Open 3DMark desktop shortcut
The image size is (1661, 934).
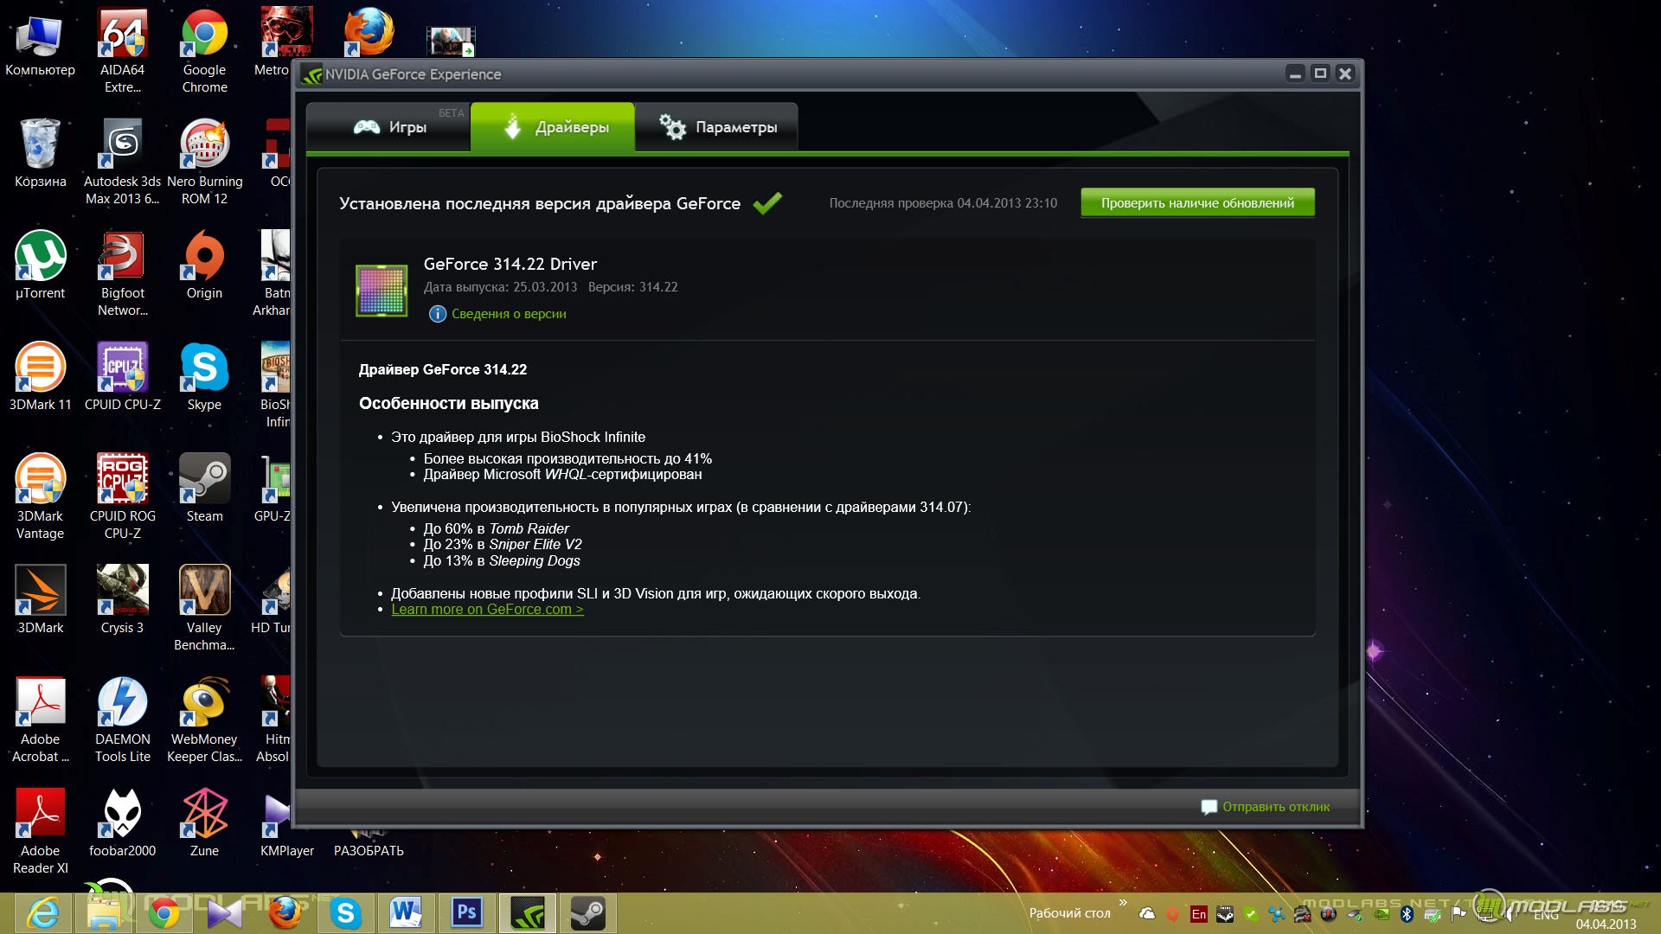point(40,599)
